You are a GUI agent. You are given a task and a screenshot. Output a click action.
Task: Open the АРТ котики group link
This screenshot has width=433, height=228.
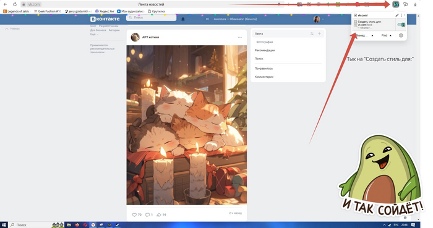pyautogui.click(x=150, y=37)
